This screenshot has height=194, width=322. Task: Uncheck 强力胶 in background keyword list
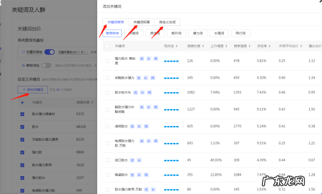(x=22, y=152)
